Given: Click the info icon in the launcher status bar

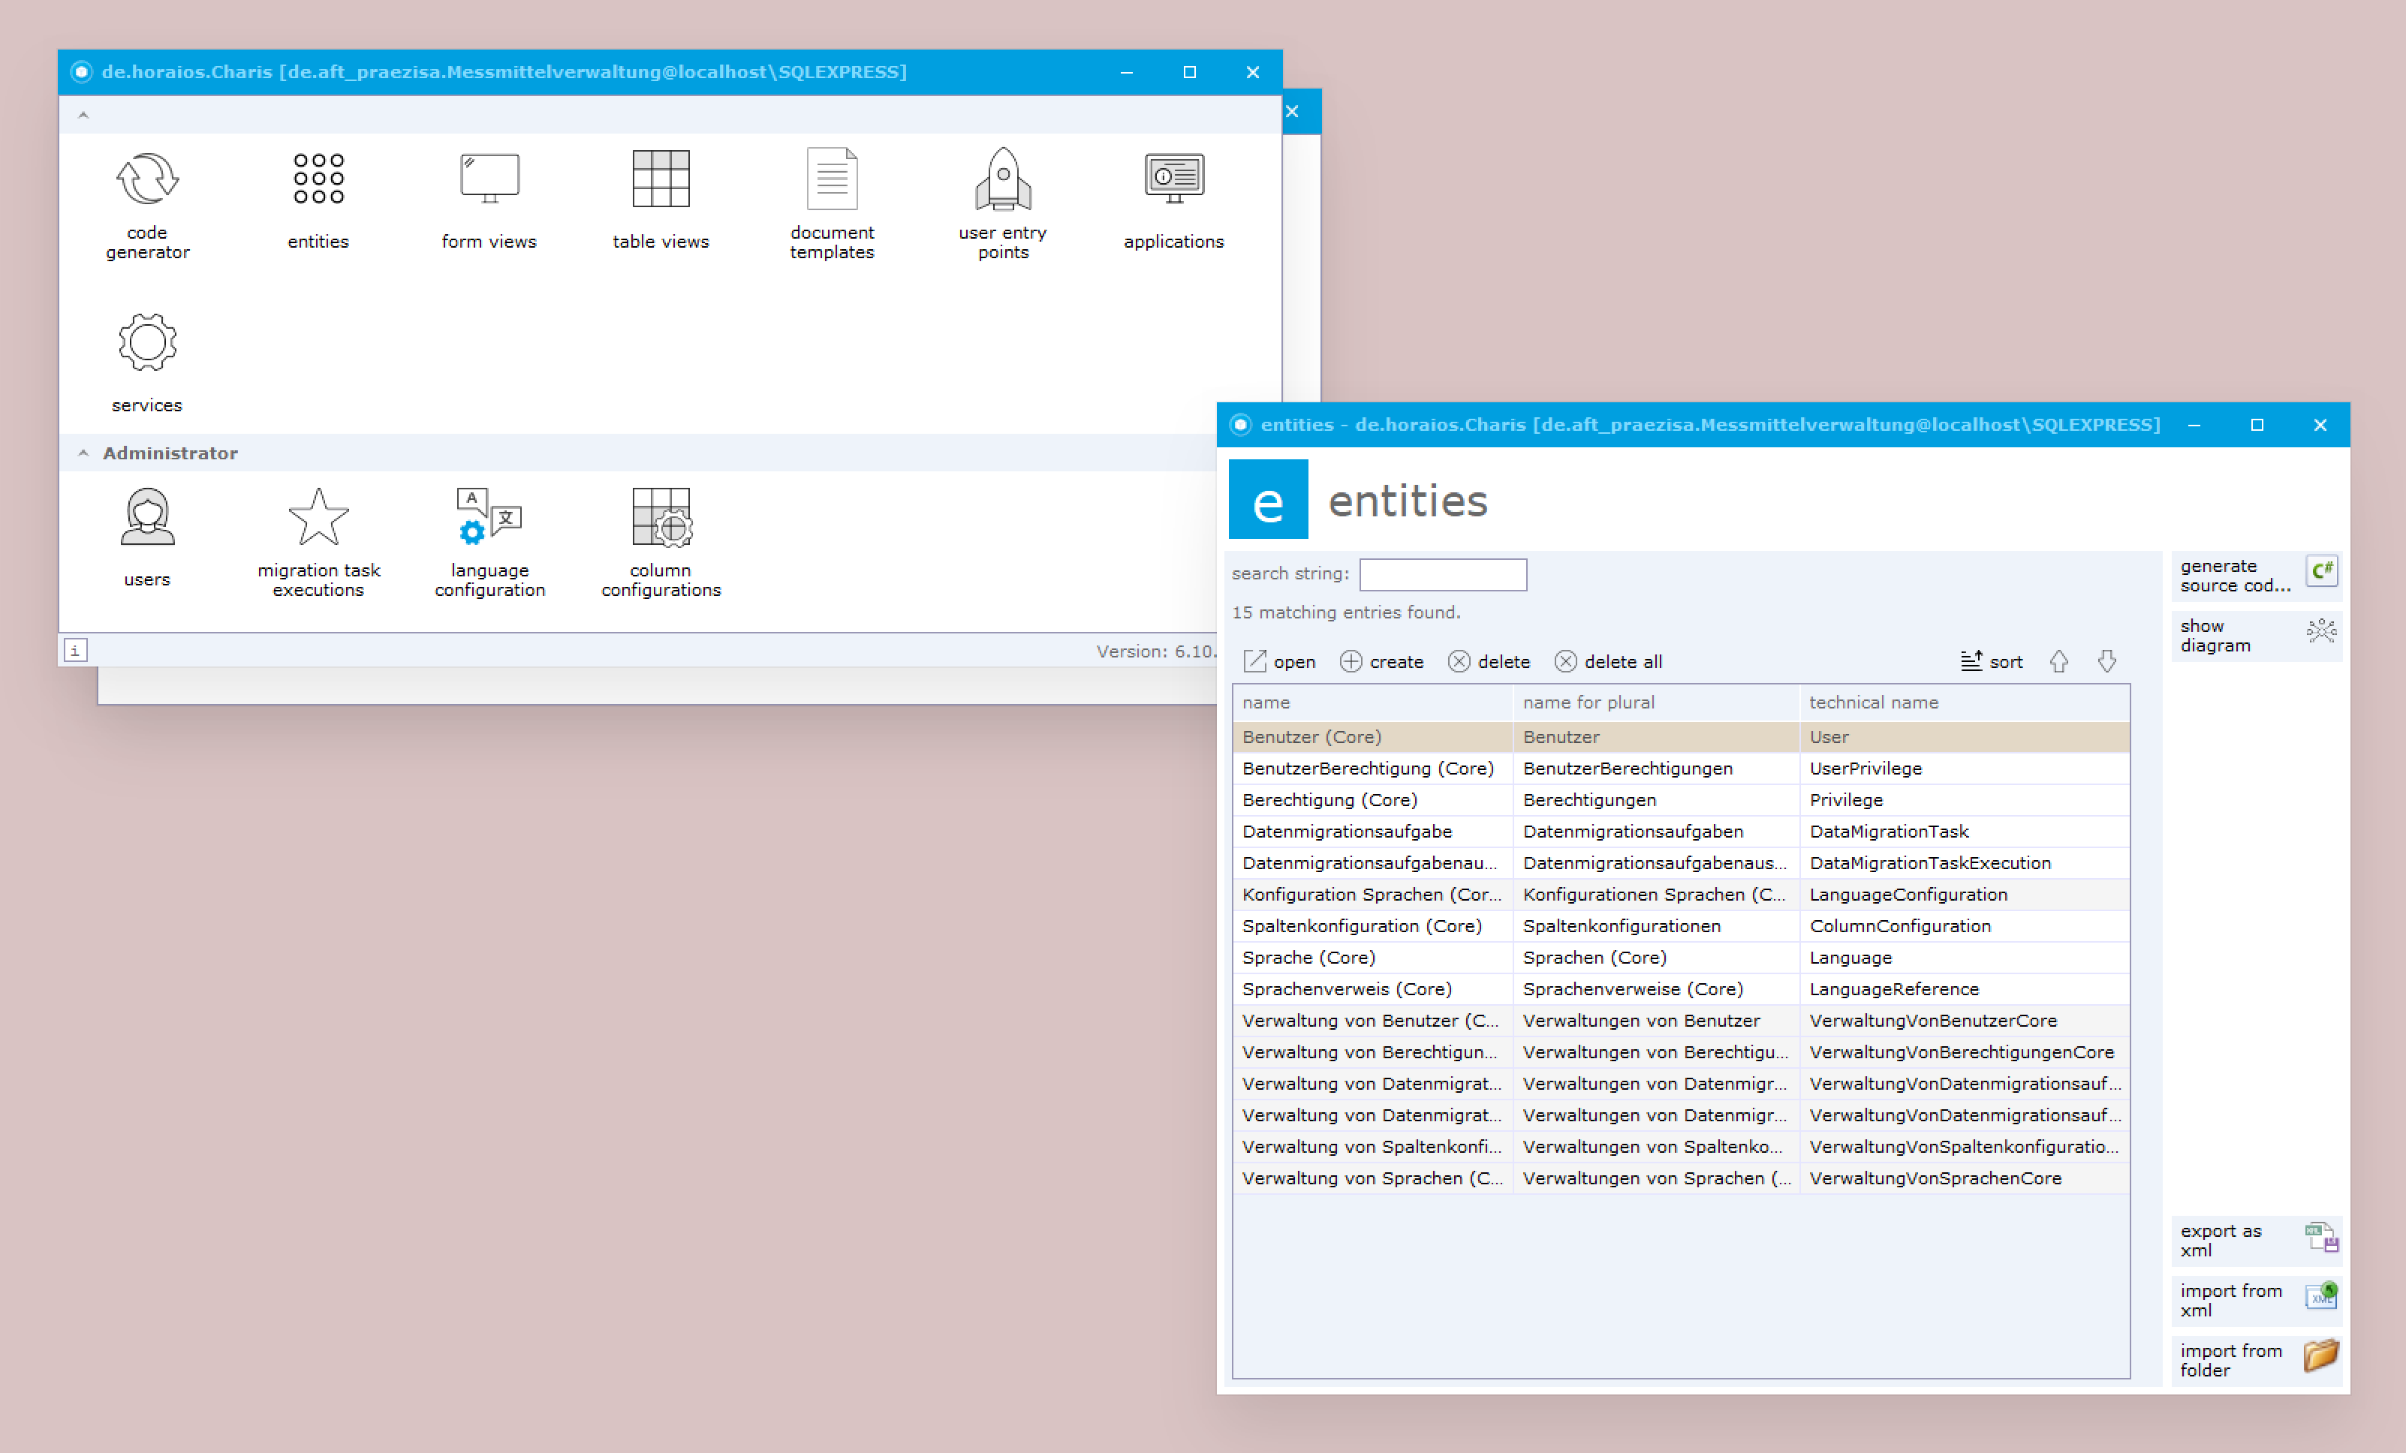Looking at the screenshot, I should coord(75,651).
